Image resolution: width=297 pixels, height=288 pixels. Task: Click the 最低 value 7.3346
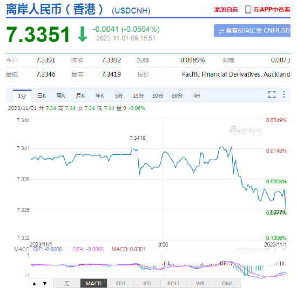(x=46, y=74)
